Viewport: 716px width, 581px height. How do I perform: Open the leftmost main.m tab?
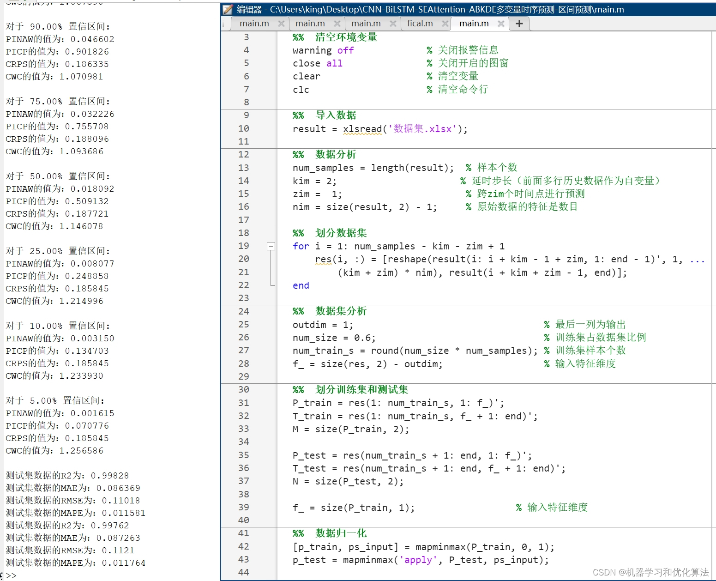[x=254, y=24]
